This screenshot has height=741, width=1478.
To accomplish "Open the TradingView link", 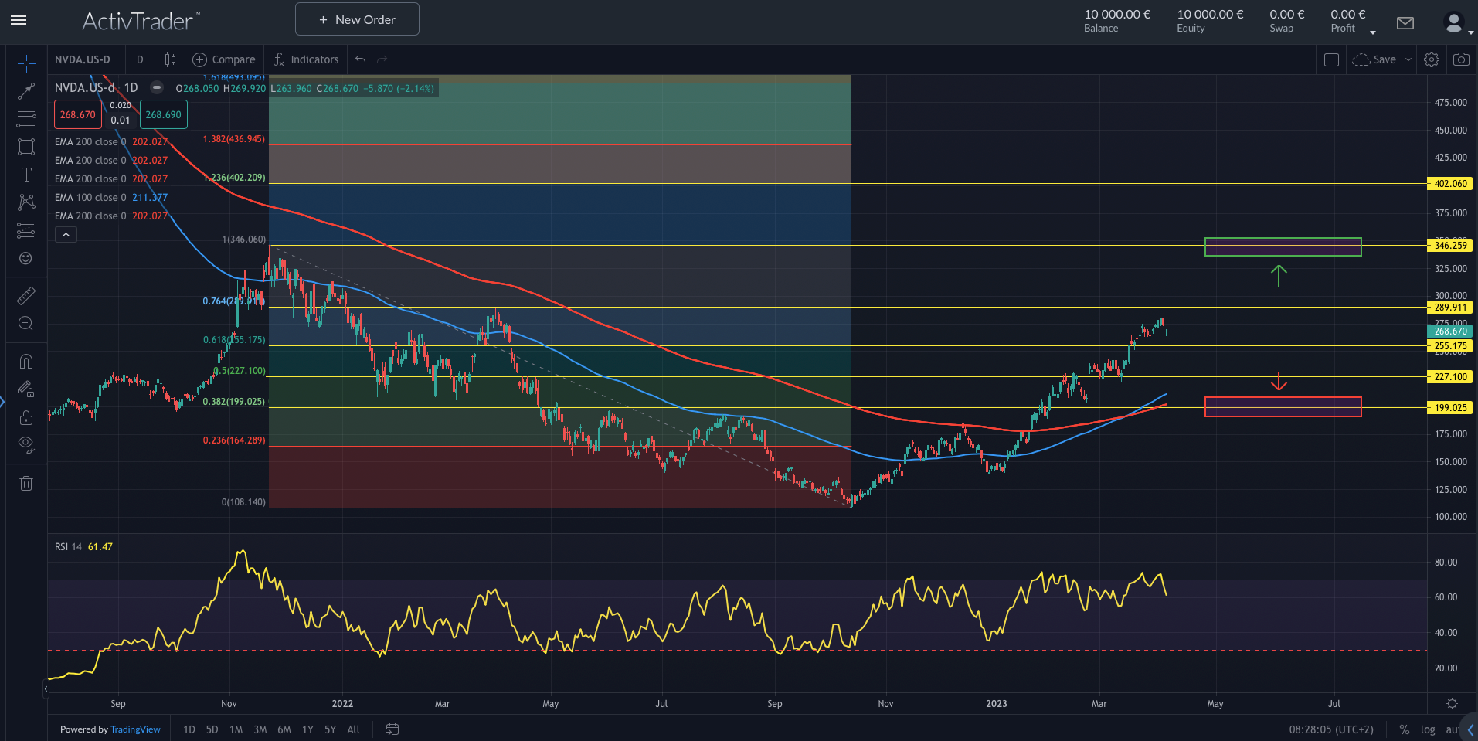I will coord(135,729).
